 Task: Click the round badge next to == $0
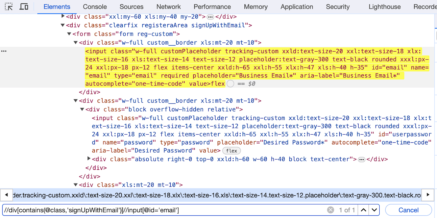pos(231,84)
